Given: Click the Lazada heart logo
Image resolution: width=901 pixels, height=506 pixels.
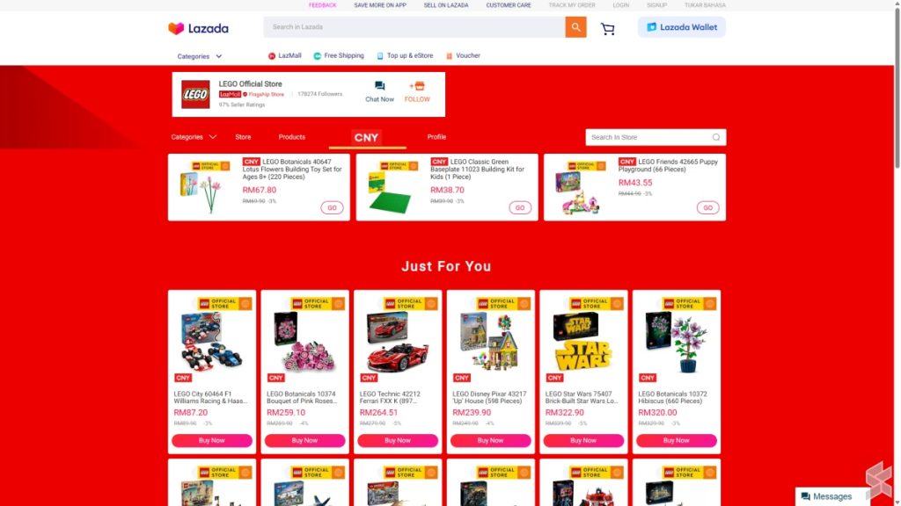Looking at the screenshot, I should [176, 28].
